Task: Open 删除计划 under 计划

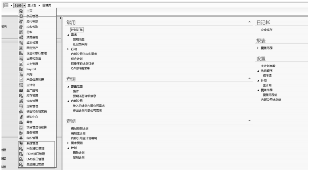Action: click(x=79, y=153)
